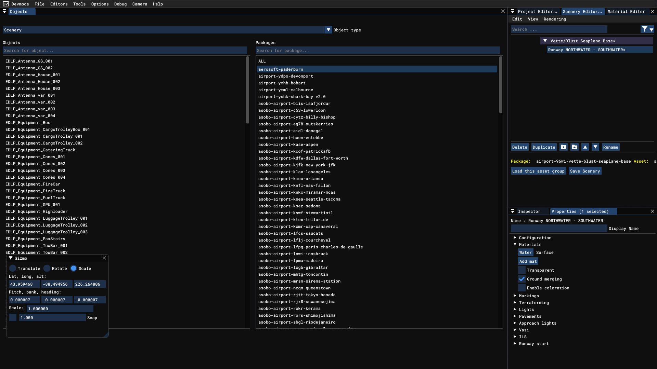
Task: Click the Packages list vertical scrollbar
Action: pyautogui.click(x=501, y=85)
